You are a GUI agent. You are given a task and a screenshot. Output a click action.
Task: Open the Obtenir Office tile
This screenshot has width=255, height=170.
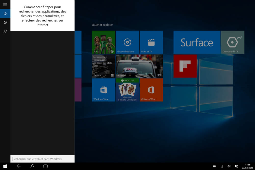click(x=151, y=90)
